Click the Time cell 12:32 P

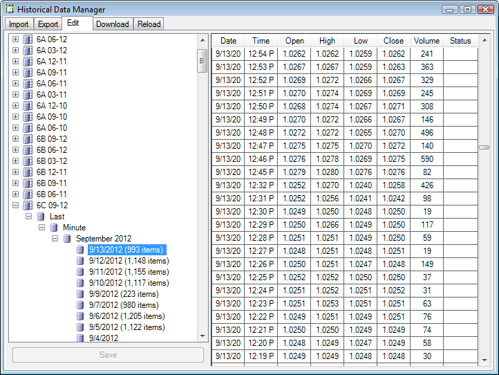pos(261,185)
